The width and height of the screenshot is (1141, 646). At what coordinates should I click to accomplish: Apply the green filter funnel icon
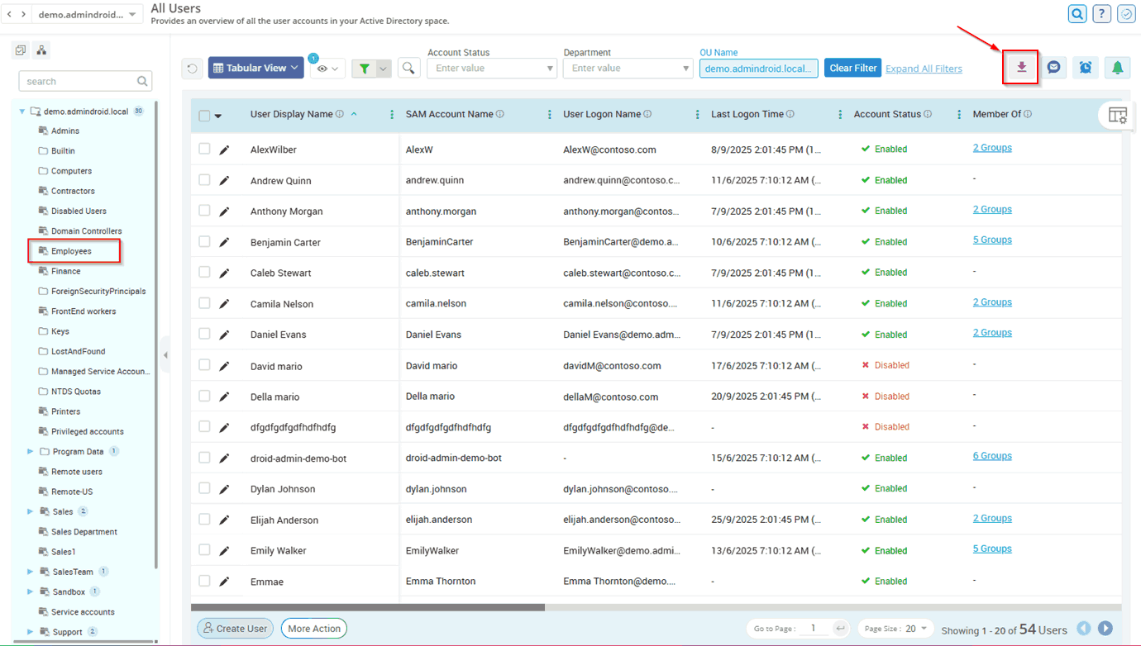tap(365, 67)
